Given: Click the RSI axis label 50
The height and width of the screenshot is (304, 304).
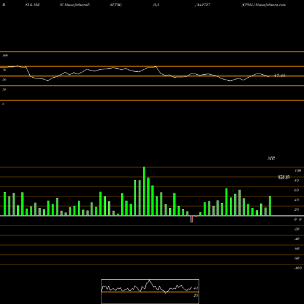Looking at the screenshot, I should (4, 80).
